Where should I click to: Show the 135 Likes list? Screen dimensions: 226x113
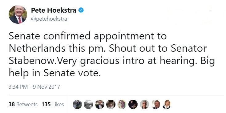[53, 104]
